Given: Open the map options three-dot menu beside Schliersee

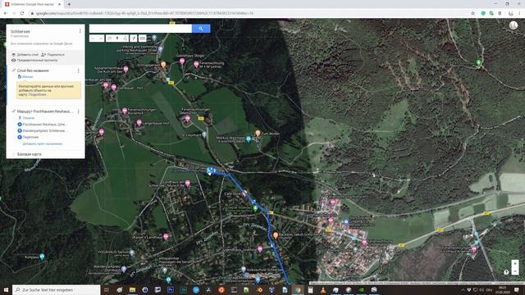Looking at the screenshot, I should point(80,31).
